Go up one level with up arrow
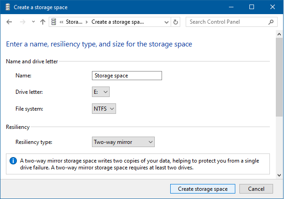284x199 pixels. (x=43, y=22)
